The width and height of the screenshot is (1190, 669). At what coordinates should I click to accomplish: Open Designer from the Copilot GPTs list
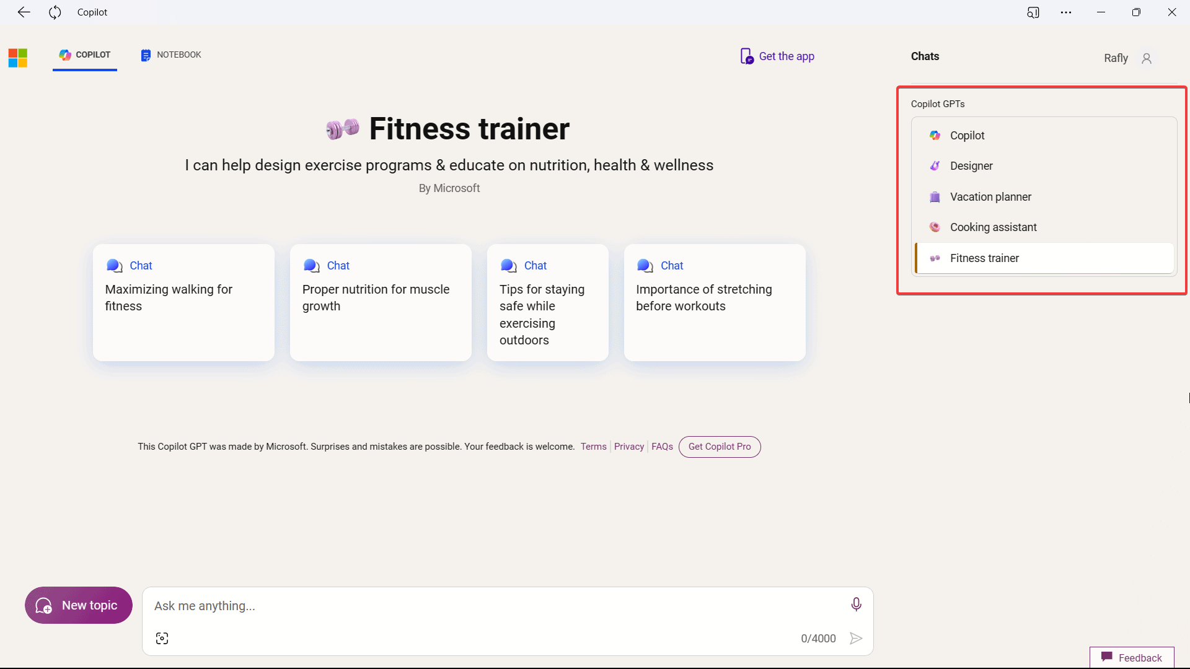(x=971, y=165)
